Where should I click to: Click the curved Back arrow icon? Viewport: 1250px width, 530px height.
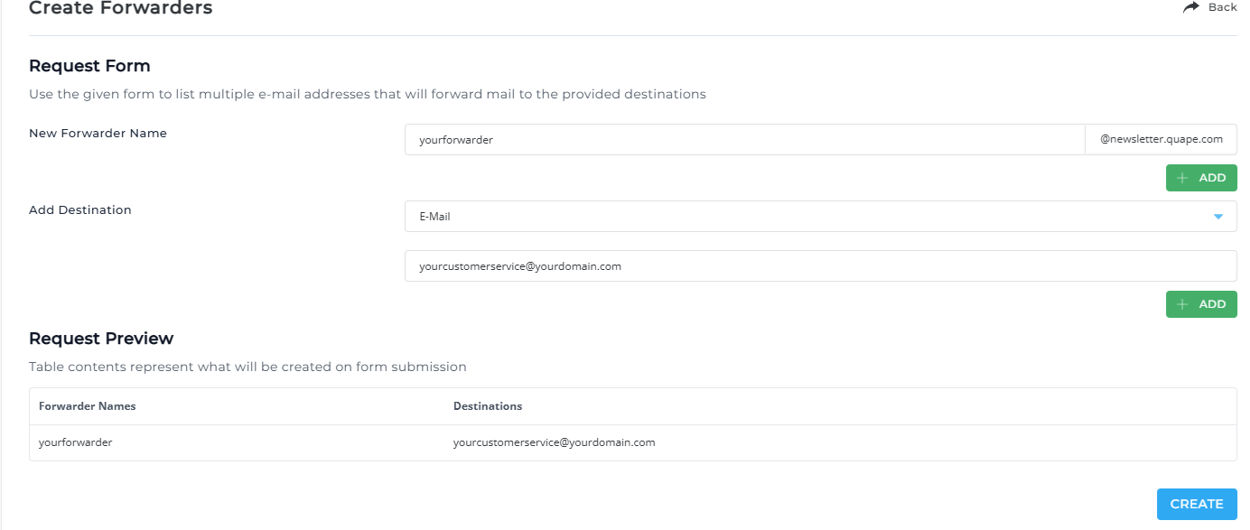click(x=1190, y=7)
